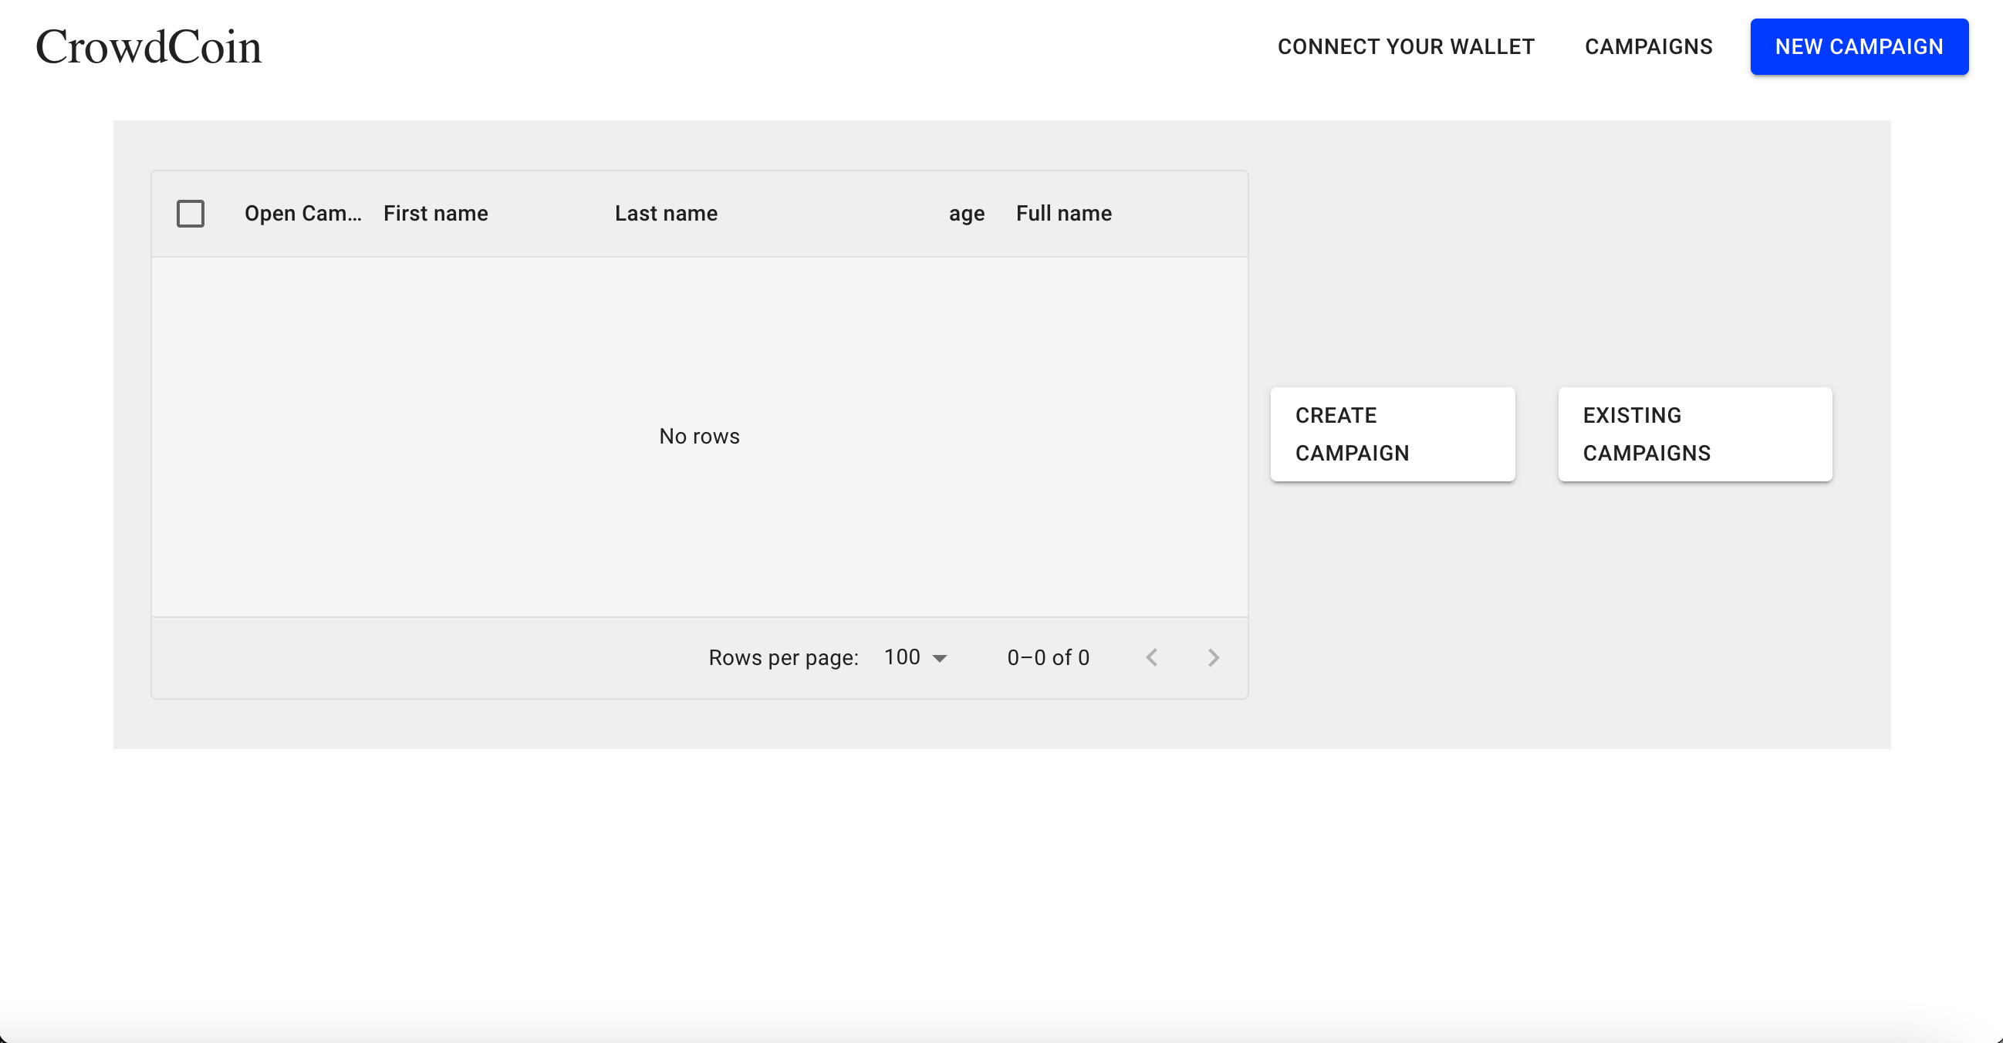Click the Rows per page label

(x=783, y=657)
